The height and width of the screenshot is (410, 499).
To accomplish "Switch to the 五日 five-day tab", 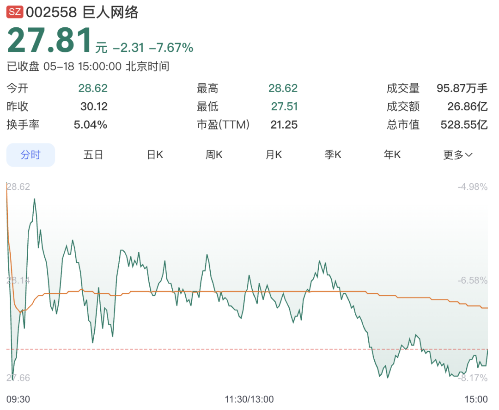I will (x=93, y=155).
